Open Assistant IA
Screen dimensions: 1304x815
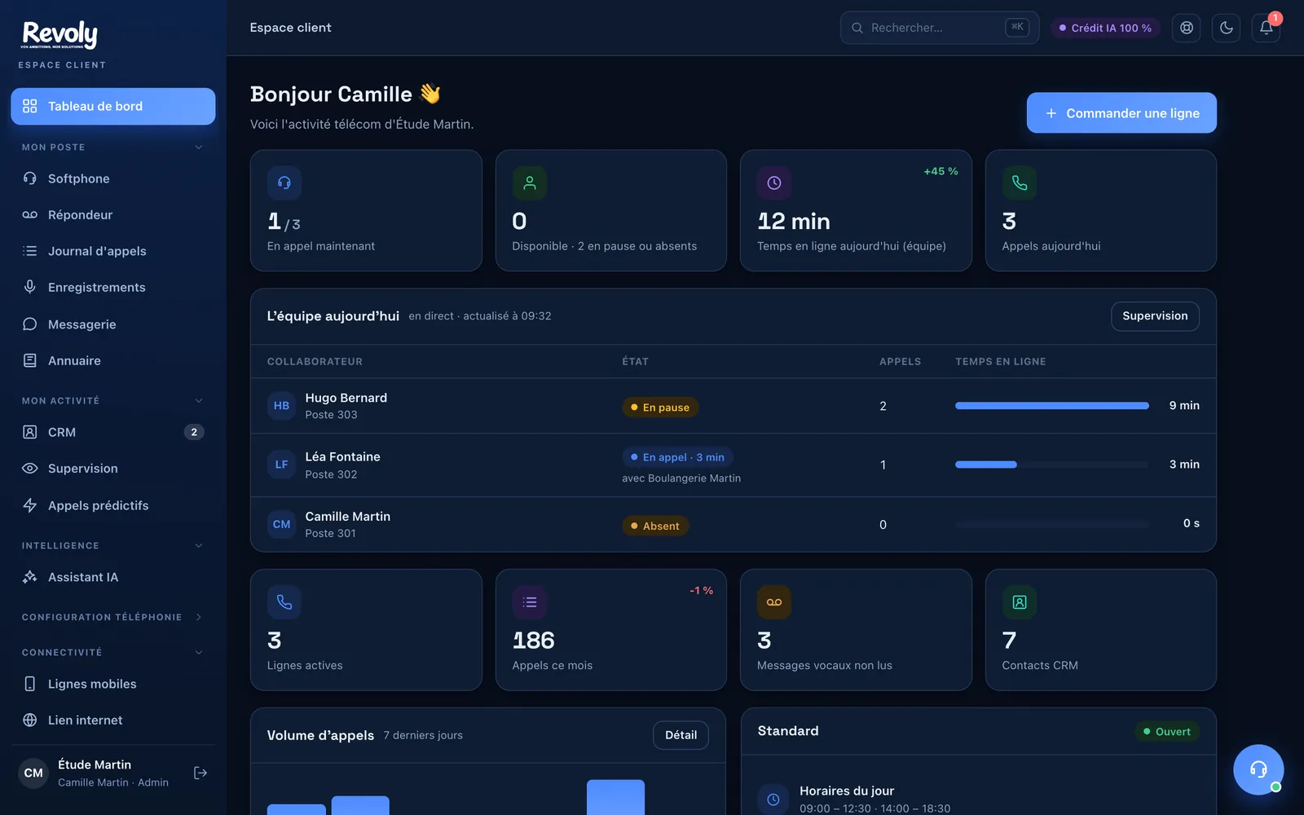pos(113,577)
